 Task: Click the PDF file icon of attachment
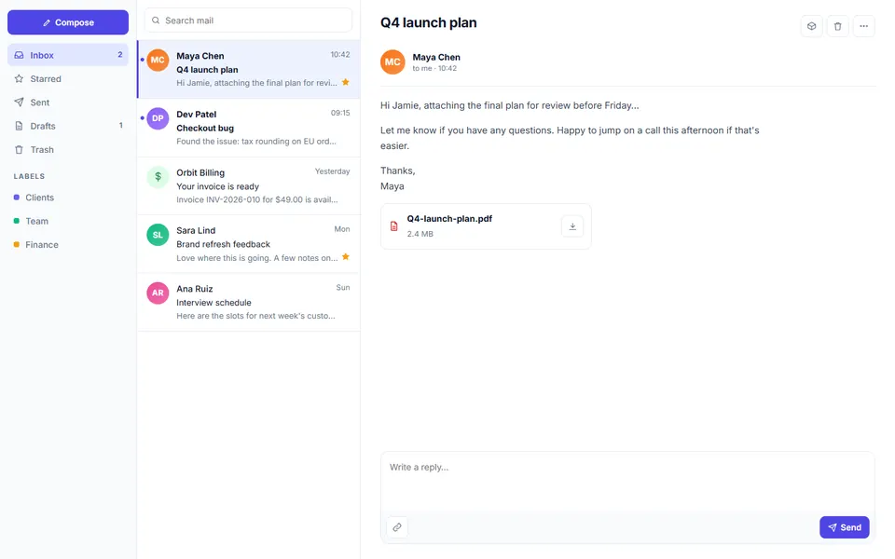click(393, 226)
